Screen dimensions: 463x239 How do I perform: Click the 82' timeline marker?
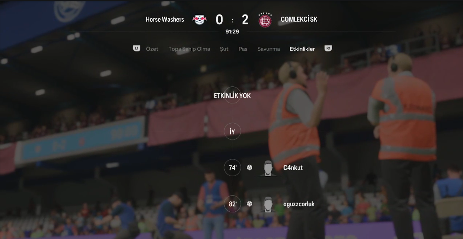(232, 204)
